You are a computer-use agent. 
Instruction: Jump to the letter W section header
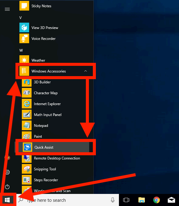(x=21, y=50)
